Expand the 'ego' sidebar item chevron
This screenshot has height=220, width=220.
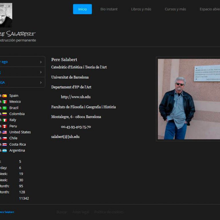pyautogui.click(x=41, y=62)
